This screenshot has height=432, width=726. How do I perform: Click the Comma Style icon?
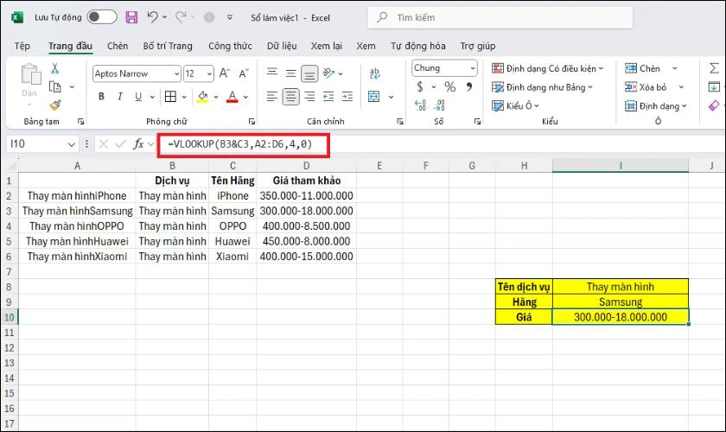469,86
